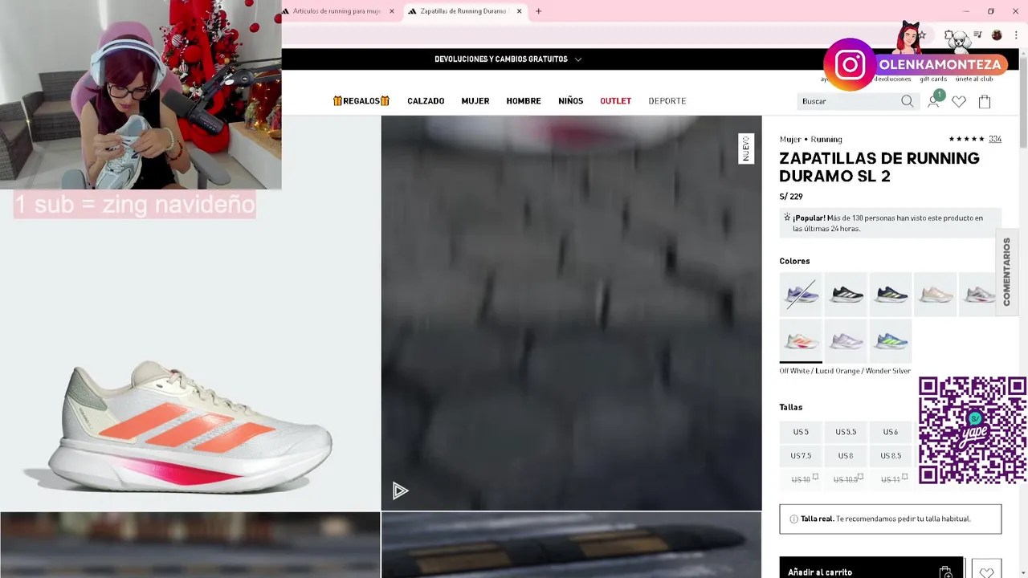
Task: Follow the Running breadcrumb link
Action: coord(826,140)
